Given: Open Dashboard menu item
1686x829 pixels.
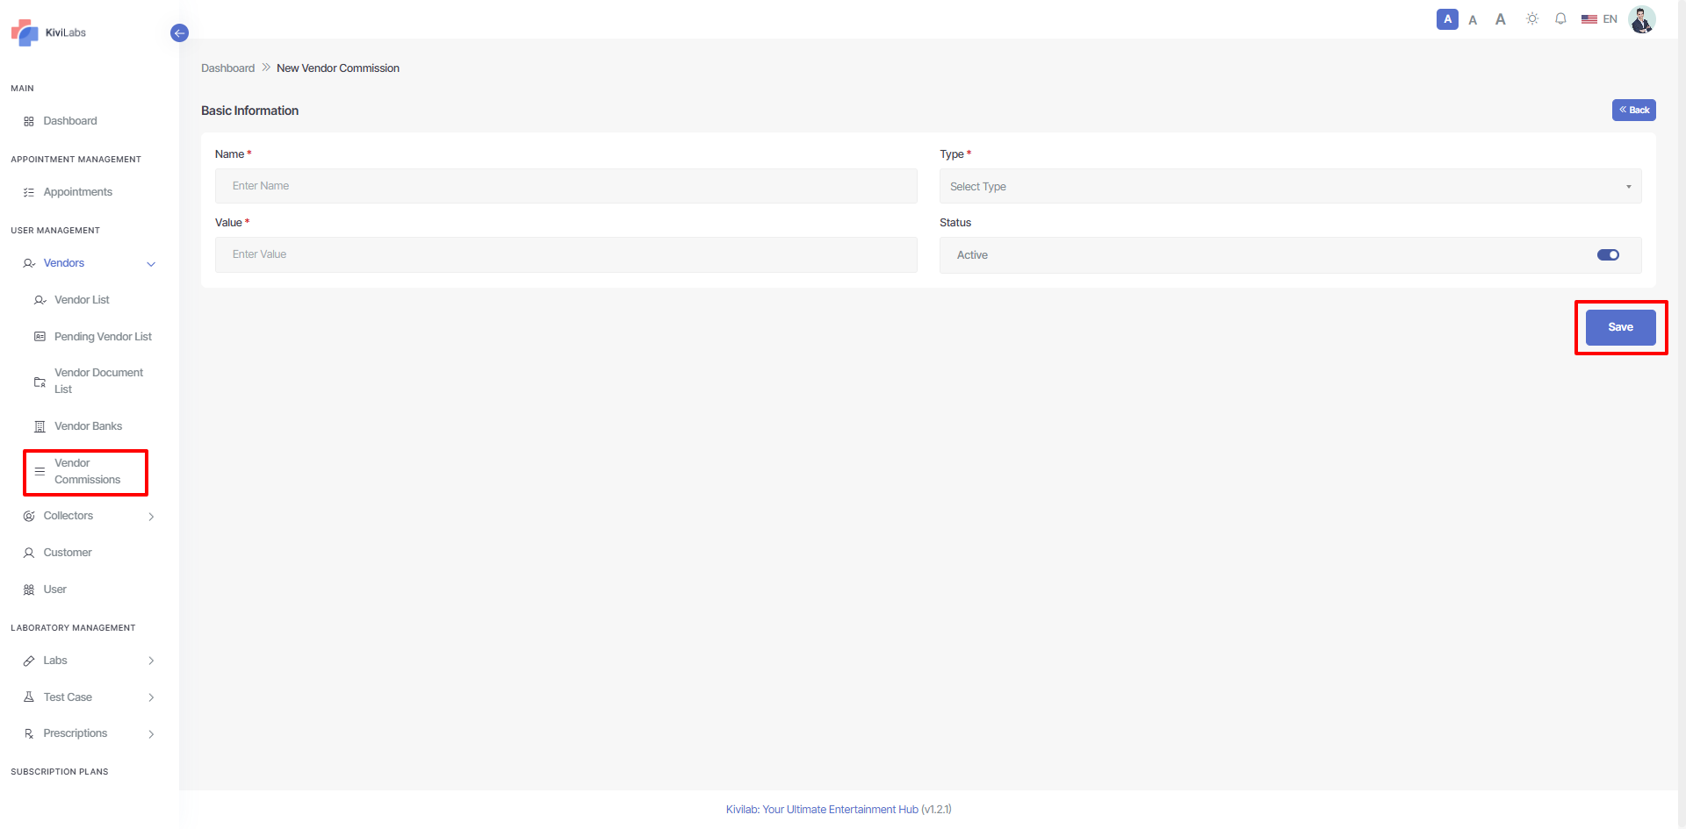Looking at the screenshot, I should pyautogui.click(x=70, y=121).
